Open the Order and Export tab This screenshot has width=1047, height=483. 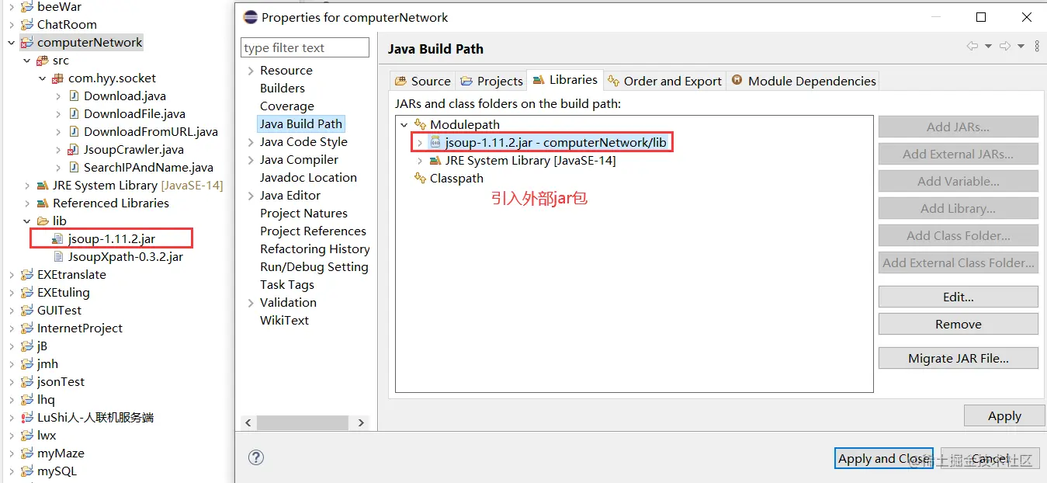tap(664, 81)
